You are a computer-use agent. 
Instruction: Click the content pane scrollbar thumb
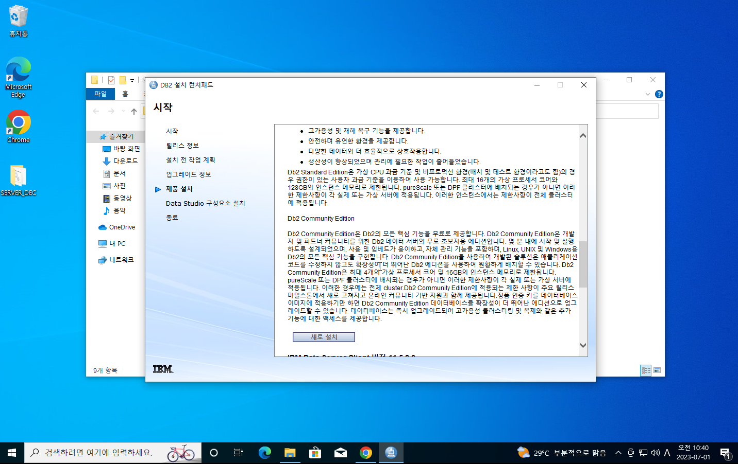coord(583,264)
